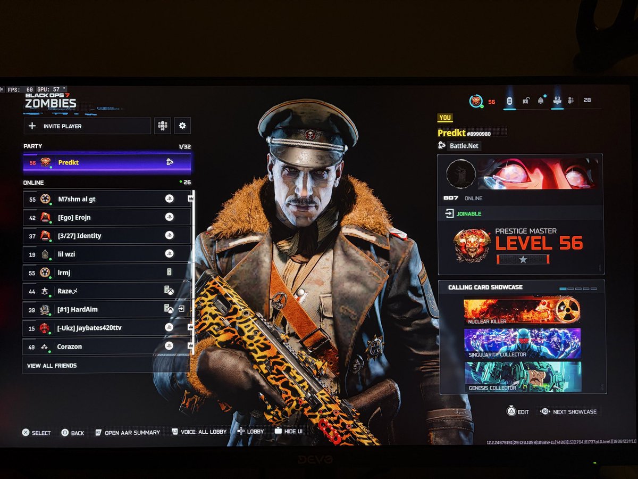The width and height of the screenshot is (638, 479).
Task: Click the PlayStation icon on Corazon's row
Action: click(x=169, y=346)
